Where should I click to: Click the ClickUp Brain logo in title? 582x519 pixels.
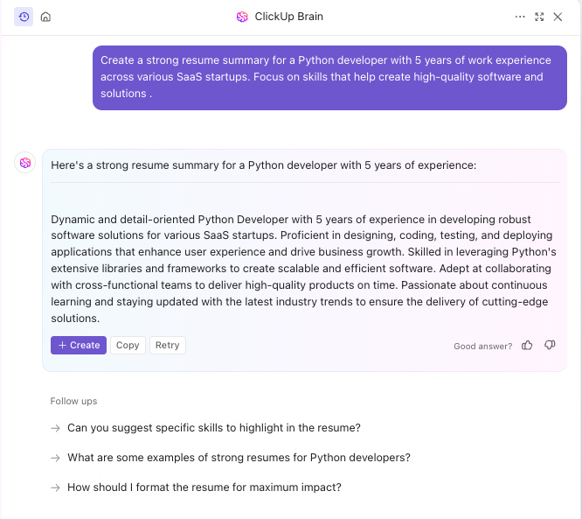pyautogui.click(x=242, y=17)
